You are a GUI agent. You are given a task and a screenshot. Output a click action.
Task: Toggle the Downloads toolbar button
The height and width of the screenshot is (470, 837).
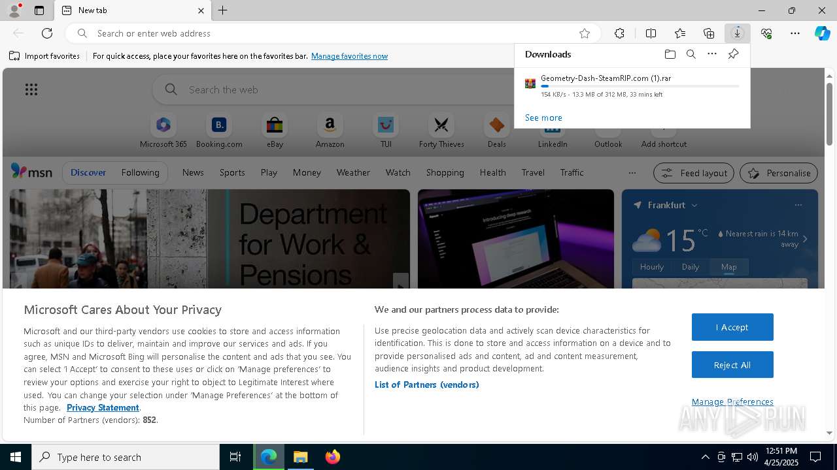point(738,33)
